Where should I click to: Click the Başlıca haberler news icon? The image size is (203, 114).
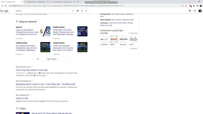[17, 22]
